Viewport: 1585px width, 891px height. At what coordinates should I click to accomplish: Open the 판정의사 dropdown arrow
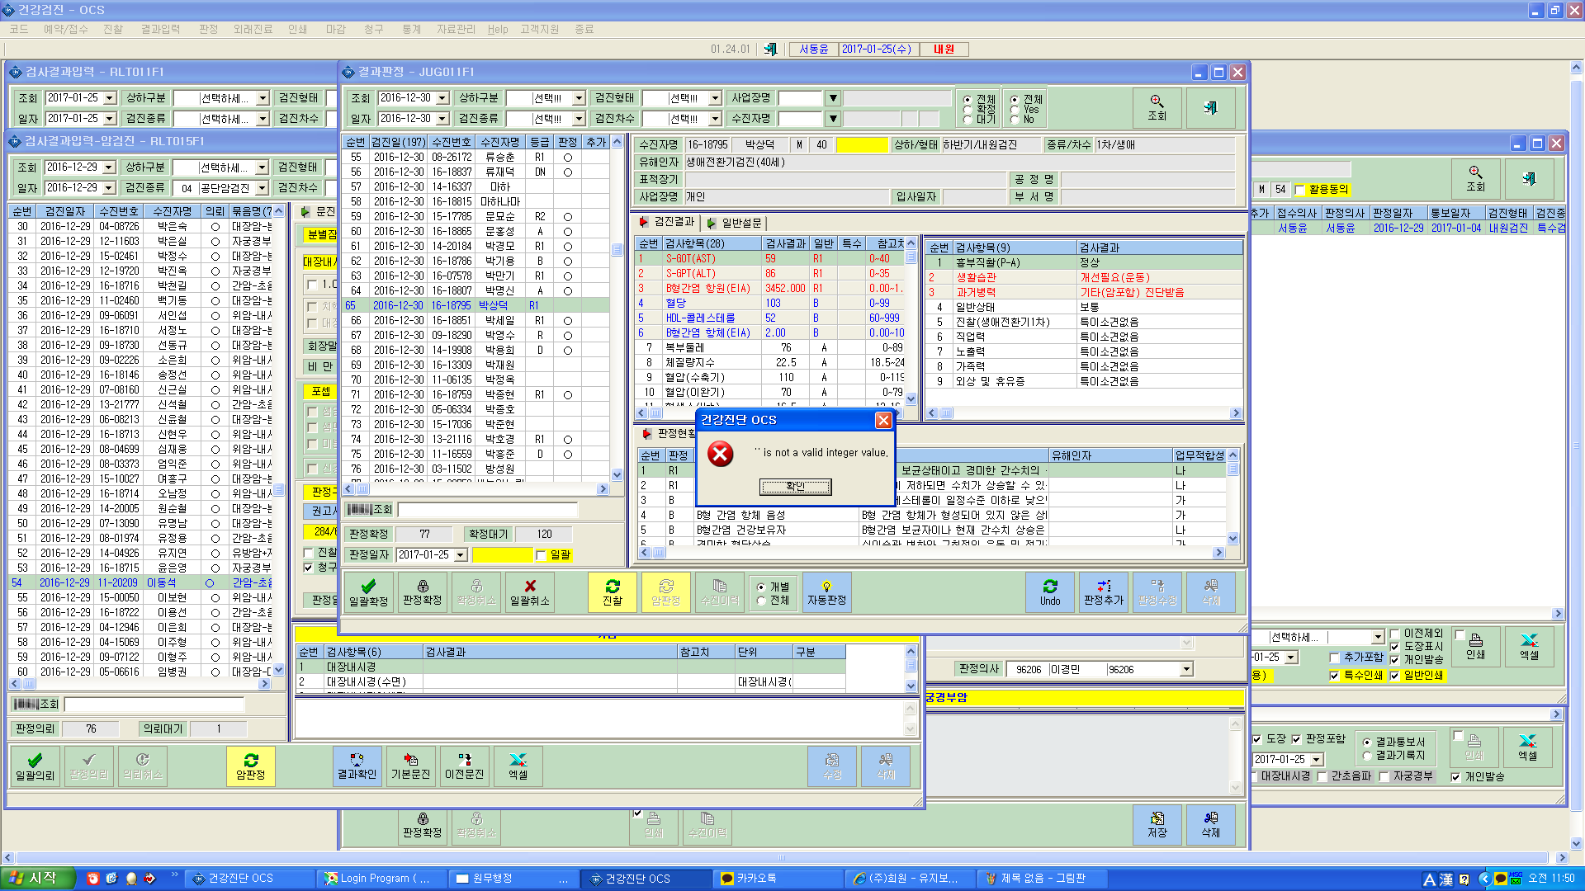point(1186,669)
